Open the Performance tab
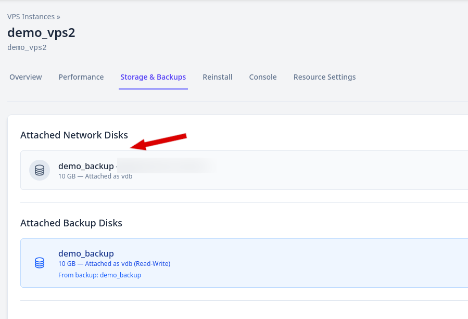The width and height of the screenshot is (468, 319). (81, 76)
